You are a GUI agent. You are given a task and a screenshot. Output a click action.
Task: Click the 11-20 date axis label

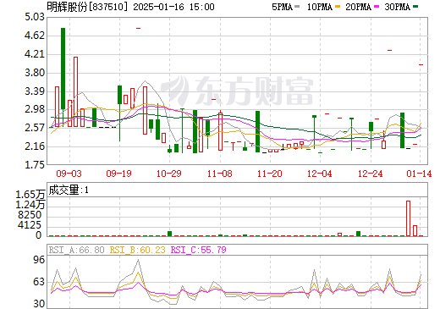[270, 174]
